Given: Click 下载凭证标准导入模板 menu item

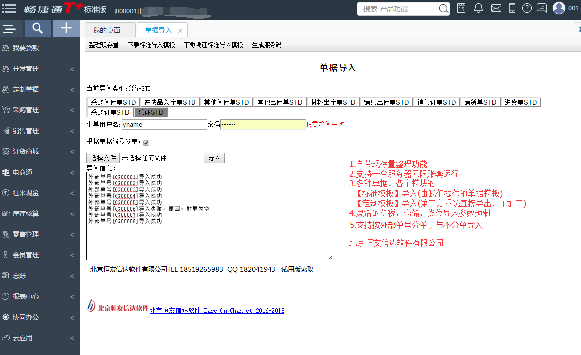Looking at the screenshot, I should (x=213, y=45).
